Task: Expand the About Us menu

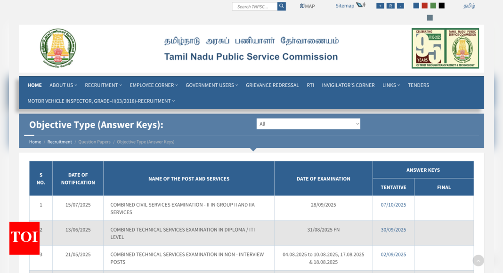Action: (63, 85)
